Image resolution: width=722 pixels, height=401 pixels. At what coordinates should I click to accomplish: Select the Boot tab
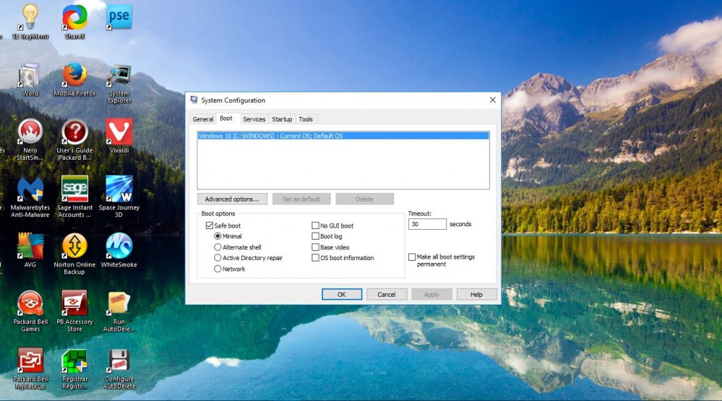(226, 118)
